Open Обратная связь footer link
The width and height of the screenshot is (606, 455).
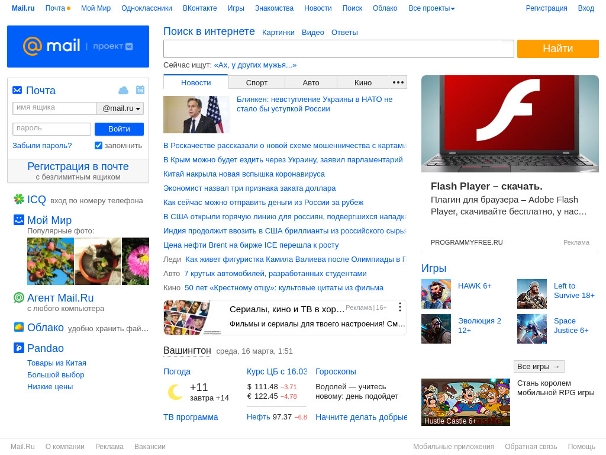click(531, 447)
